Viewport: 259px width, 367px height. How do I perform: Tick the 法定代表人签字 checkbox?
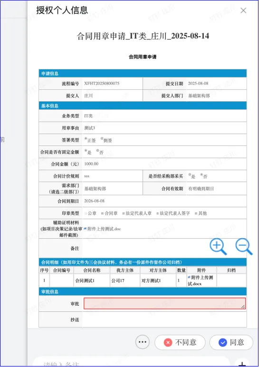tap(157, 213)
